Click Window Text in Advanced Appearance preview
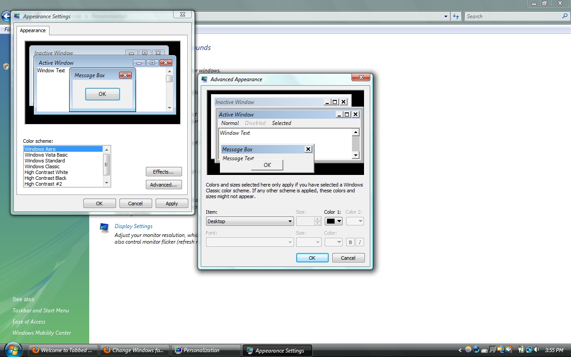The image size is (571, 357). click(x=235, y=133)
